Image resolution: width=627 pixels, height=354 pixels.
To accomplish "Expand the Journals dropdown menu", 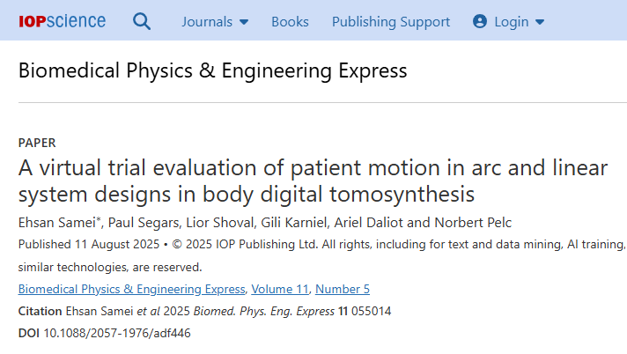I will 215,22.
